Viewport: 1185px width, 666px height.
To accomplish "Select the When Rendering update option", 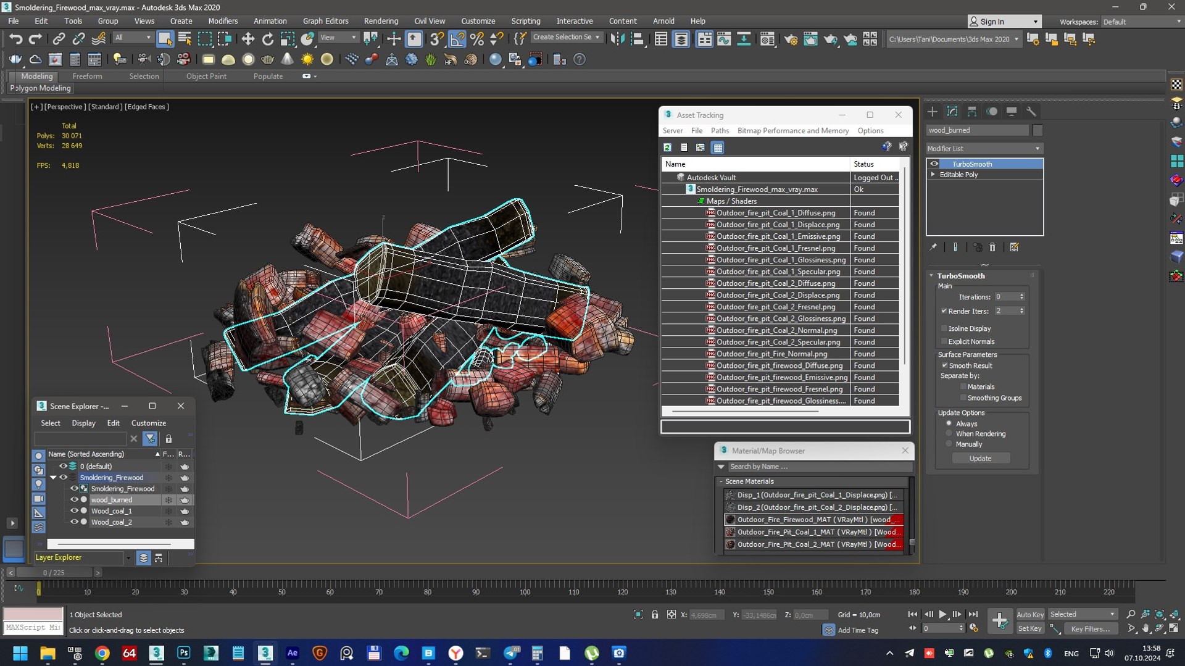I will pos(949,434).
